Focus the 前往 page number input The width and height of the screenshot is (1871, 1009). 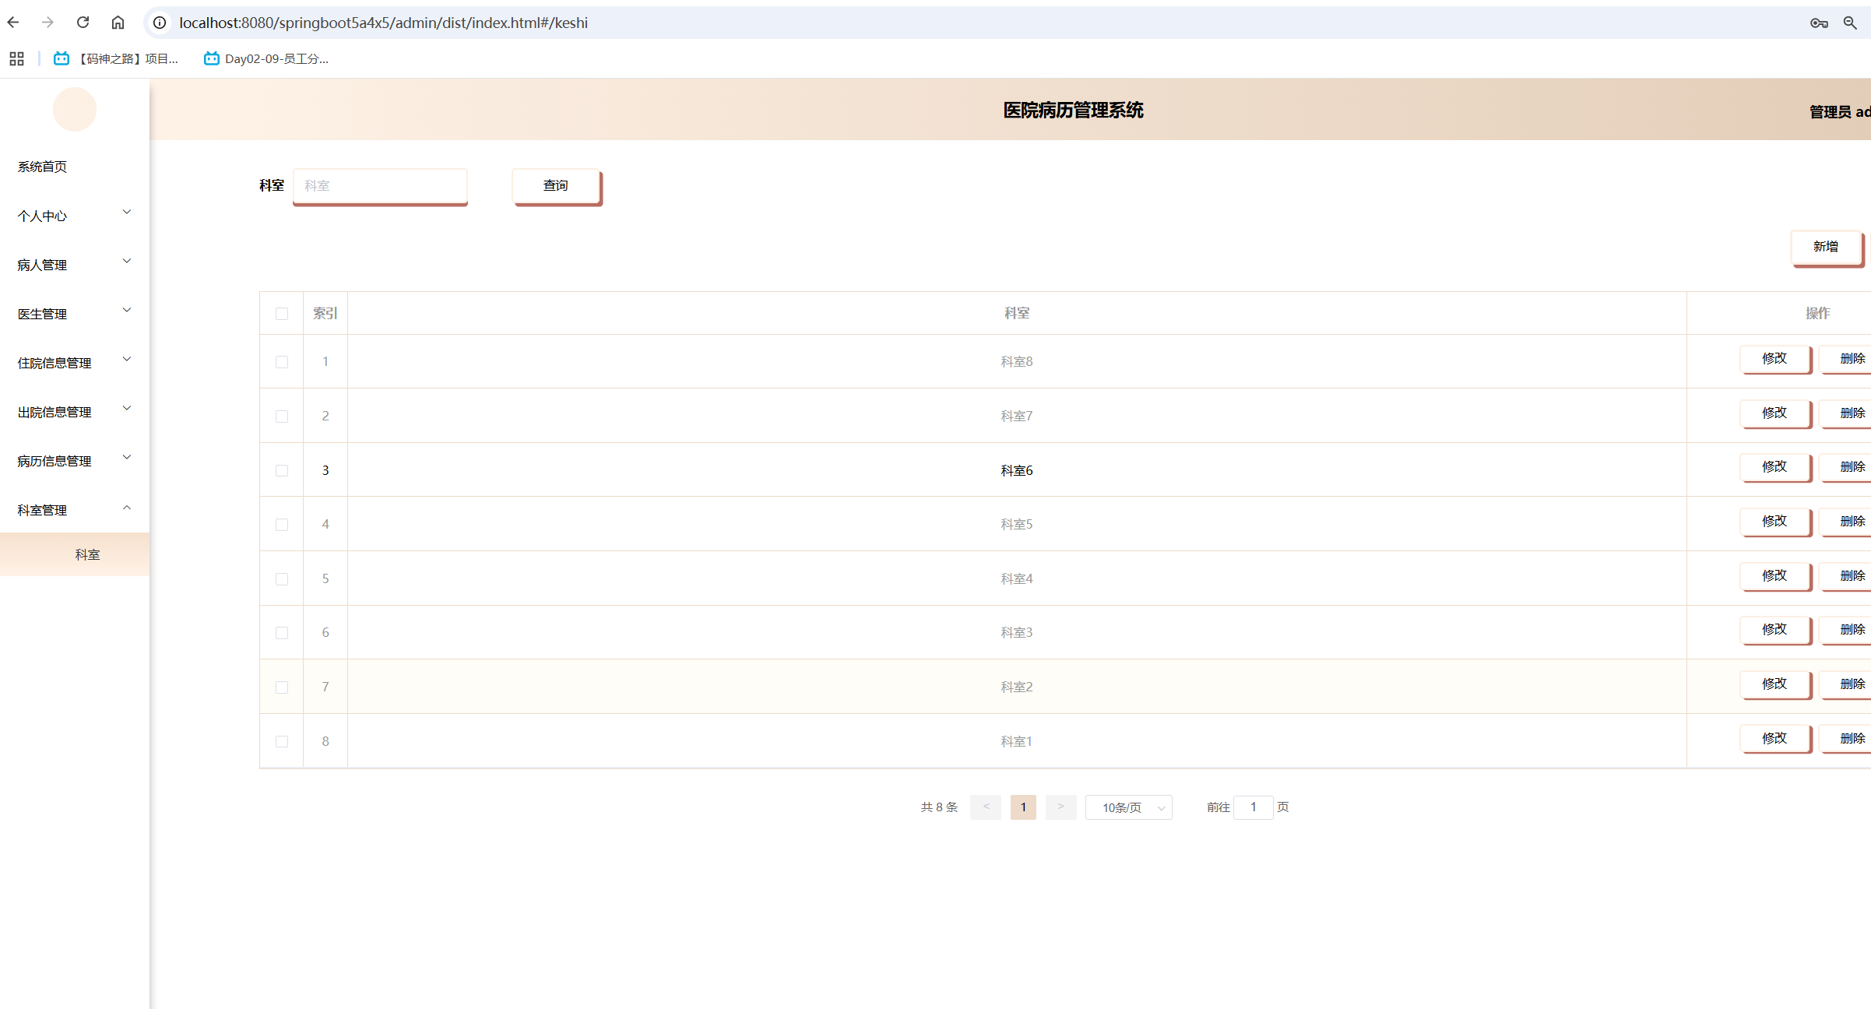tap(1254, 807)
